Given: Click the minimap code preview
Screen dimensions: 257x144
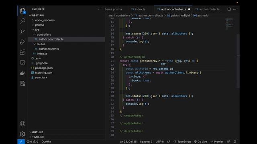Looking at the screenshot, I should point(229,24).
